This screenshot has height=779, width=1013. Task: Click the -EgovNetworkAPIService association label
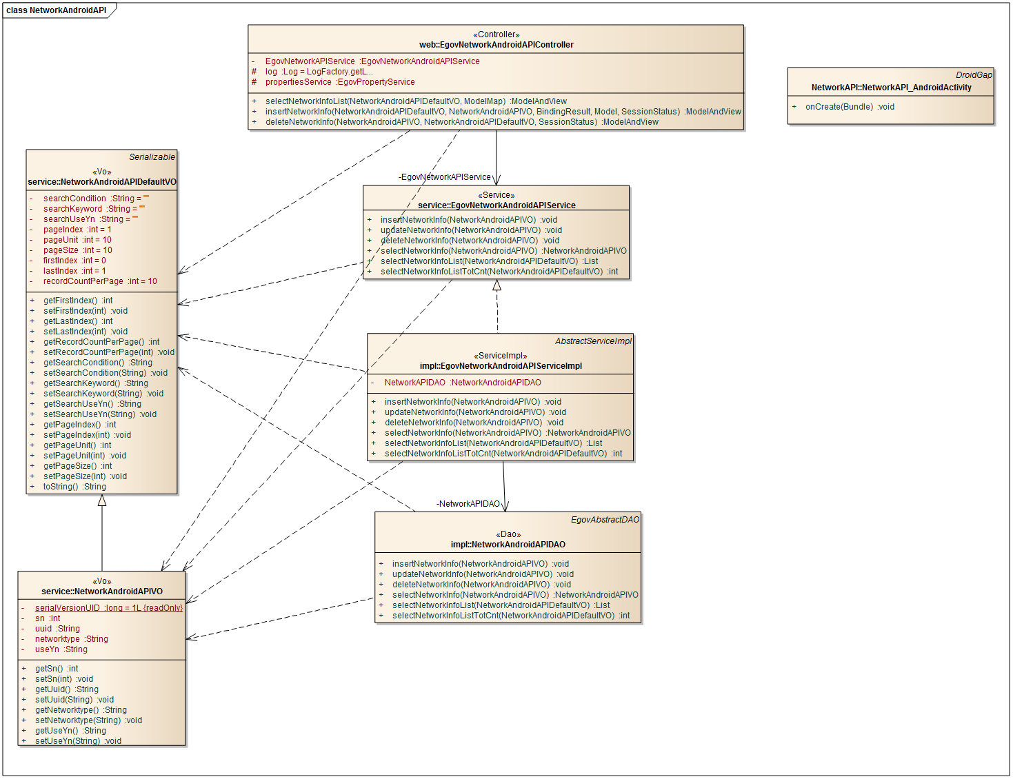click(x=445, y=177)
